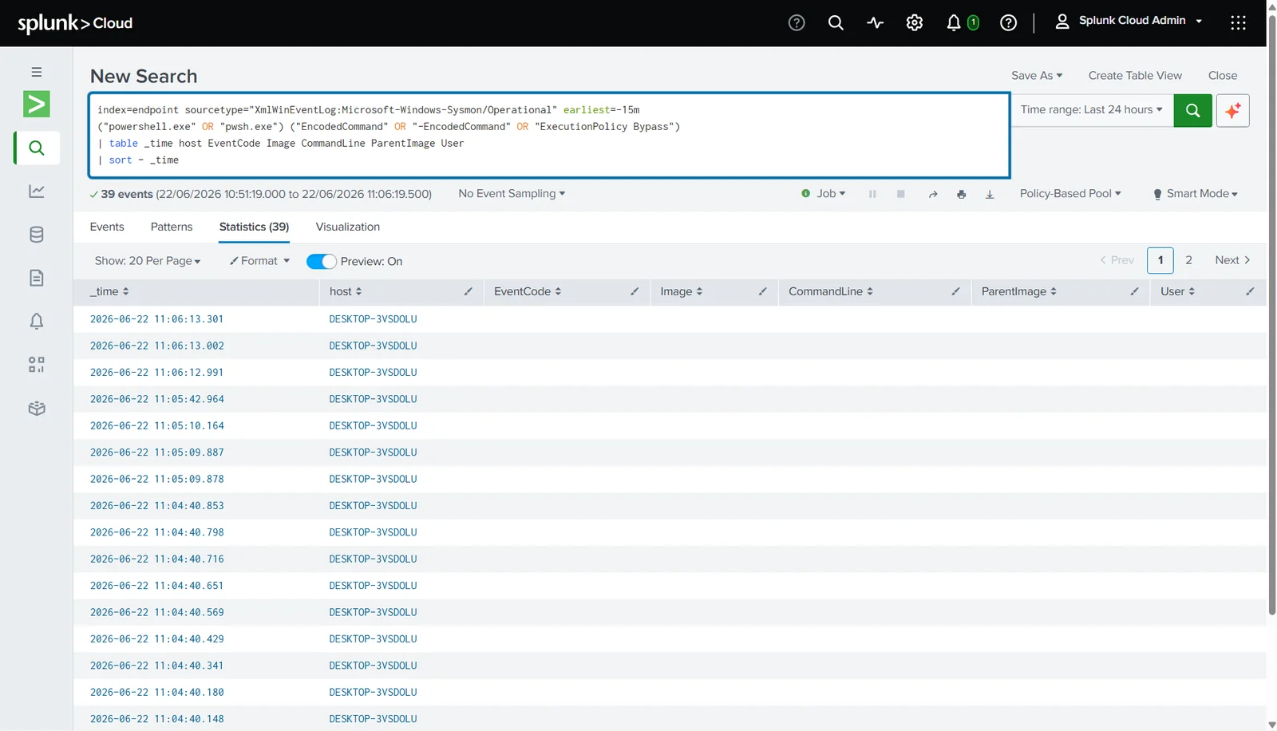Image resolution: width=1277 pixels, height=731 pixels.
Task: Sort by ParentImage column header
Action: pyautogui.click(x=1019, y=291)
